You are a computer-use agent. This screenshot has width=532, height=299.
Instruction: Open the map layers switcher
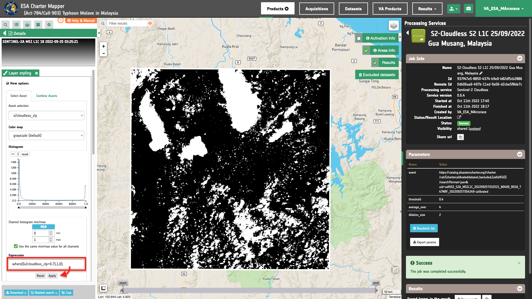pos(393,26)
